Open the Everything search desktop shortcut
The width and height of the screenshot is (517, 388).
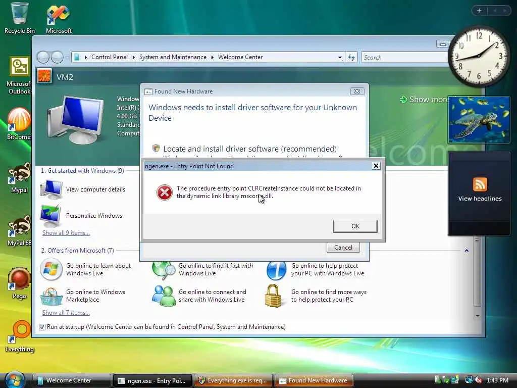[20, 336]
